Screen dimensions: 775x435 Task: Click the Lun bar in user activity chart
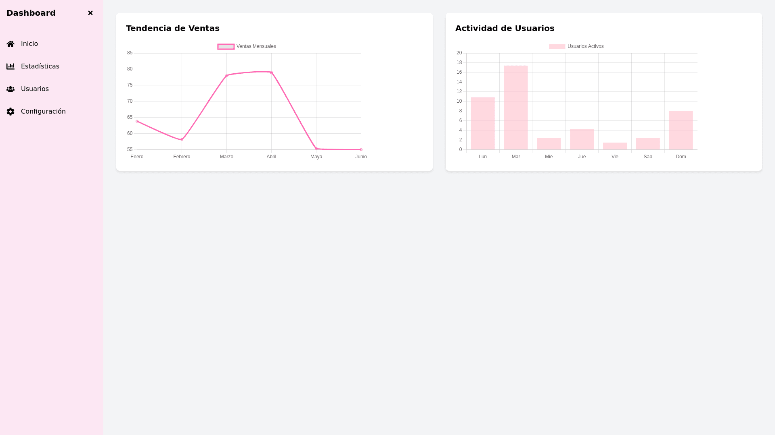pos(483,123)
